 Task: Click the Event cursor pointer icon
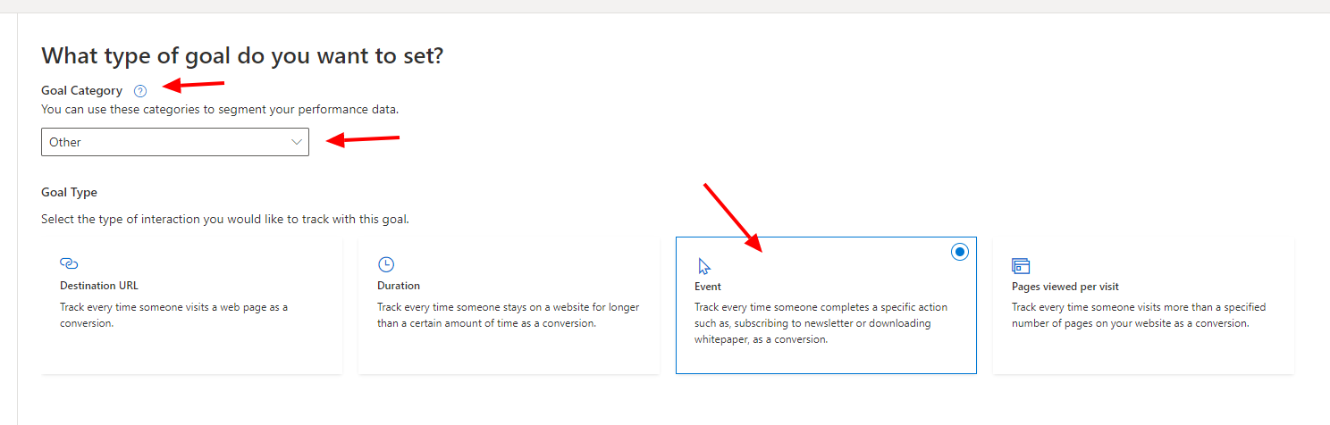click(x=704, y=265)
